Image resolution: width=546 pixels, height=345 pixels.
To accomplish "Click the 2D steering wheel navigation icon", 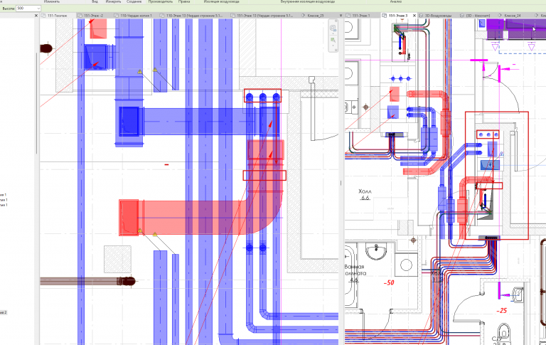I will pos(333,28).
